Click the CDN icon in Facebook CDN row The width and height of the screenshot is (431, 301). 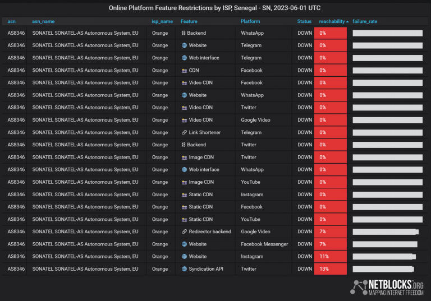(x=184, y=71)
